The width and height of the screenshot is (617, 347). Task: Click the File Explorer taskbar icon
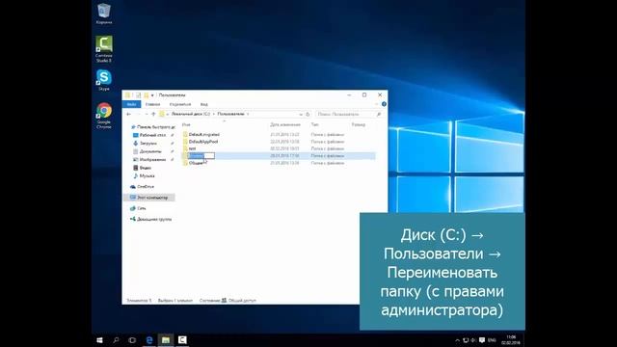166,340
